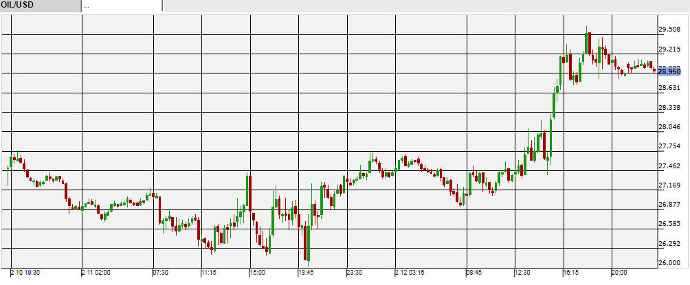Click the 23:30 time axis label
690x285 pixels.
(355, 273)
